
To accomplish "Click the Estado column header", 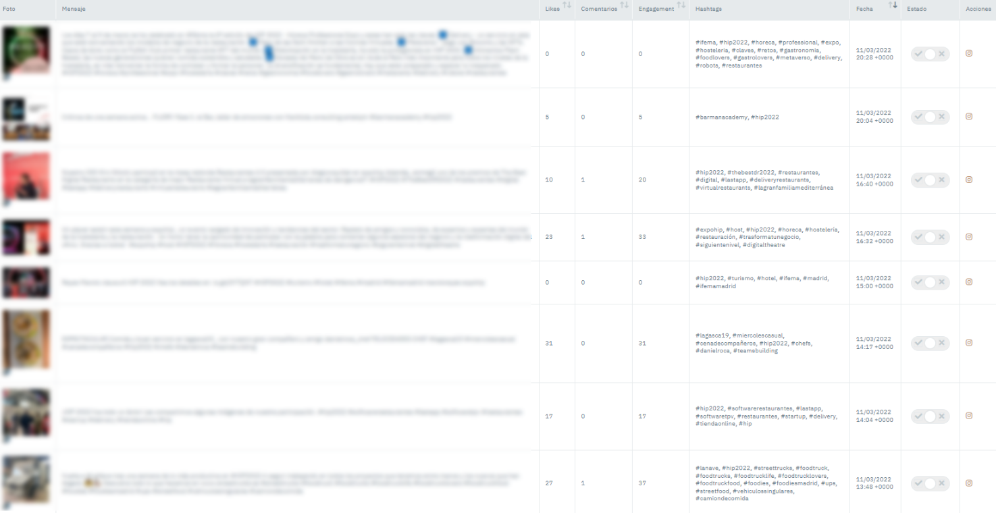I will click(x=916, y=9).
